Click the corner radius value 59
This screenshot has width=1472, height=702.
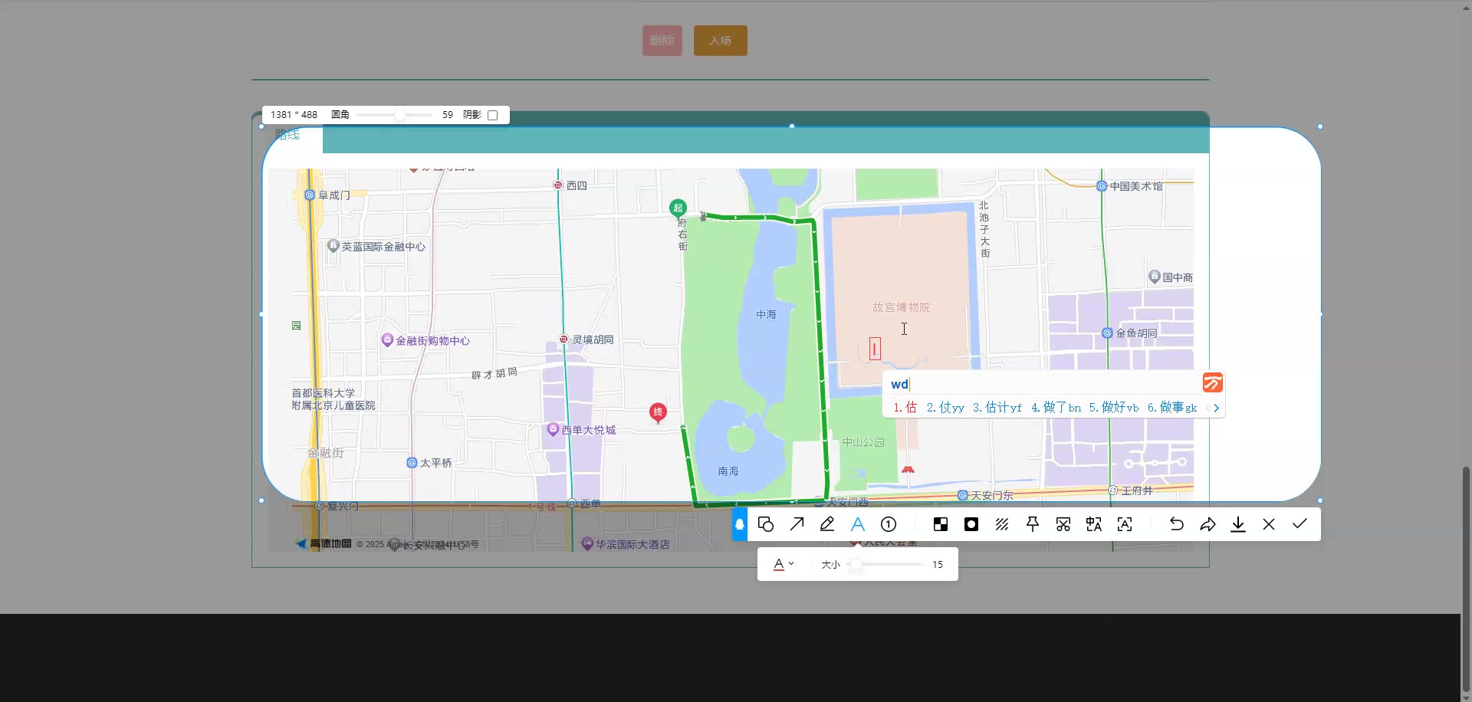(448, 115)
